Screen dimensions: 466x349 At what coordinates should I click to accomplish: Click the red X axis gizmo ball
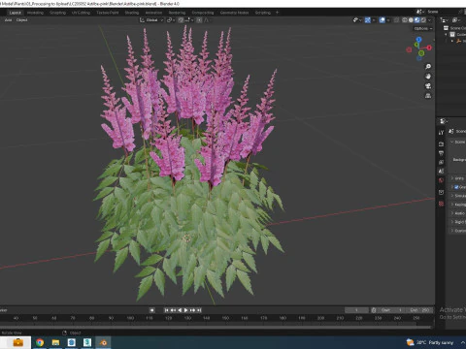pos(429,48)
